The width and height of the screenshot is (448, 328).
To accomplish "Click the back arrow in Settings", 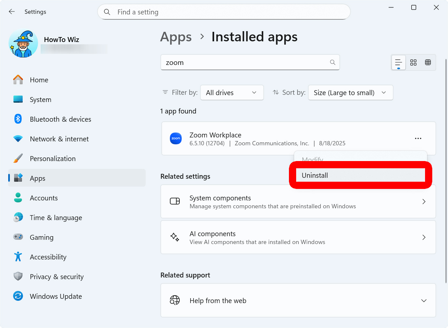I will (x=11, y=11).
